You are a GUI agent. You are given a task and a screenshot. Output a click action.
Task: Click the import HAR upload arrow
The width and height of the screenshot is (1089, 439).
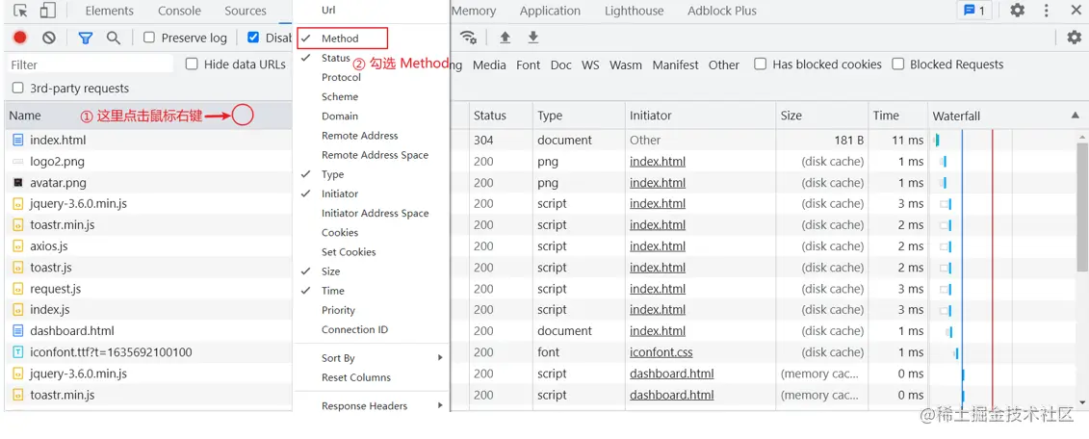click(505, 38)
